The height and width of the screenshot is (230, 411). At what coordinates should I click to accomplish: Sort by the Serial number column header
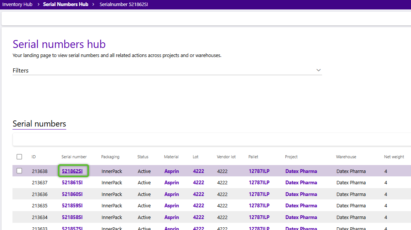pos(74,157)
